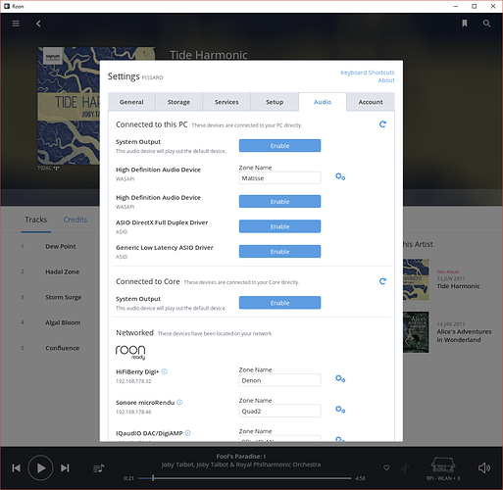This screenshot has height=490, width=503.
Task: Open the Tide Harmonic title under this artist
Action: [x=458, y=286]
